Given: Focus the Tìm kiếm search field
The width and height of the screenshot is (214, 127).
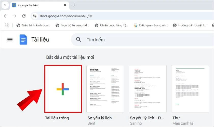Looking at the screenshot, I should 142,40.
